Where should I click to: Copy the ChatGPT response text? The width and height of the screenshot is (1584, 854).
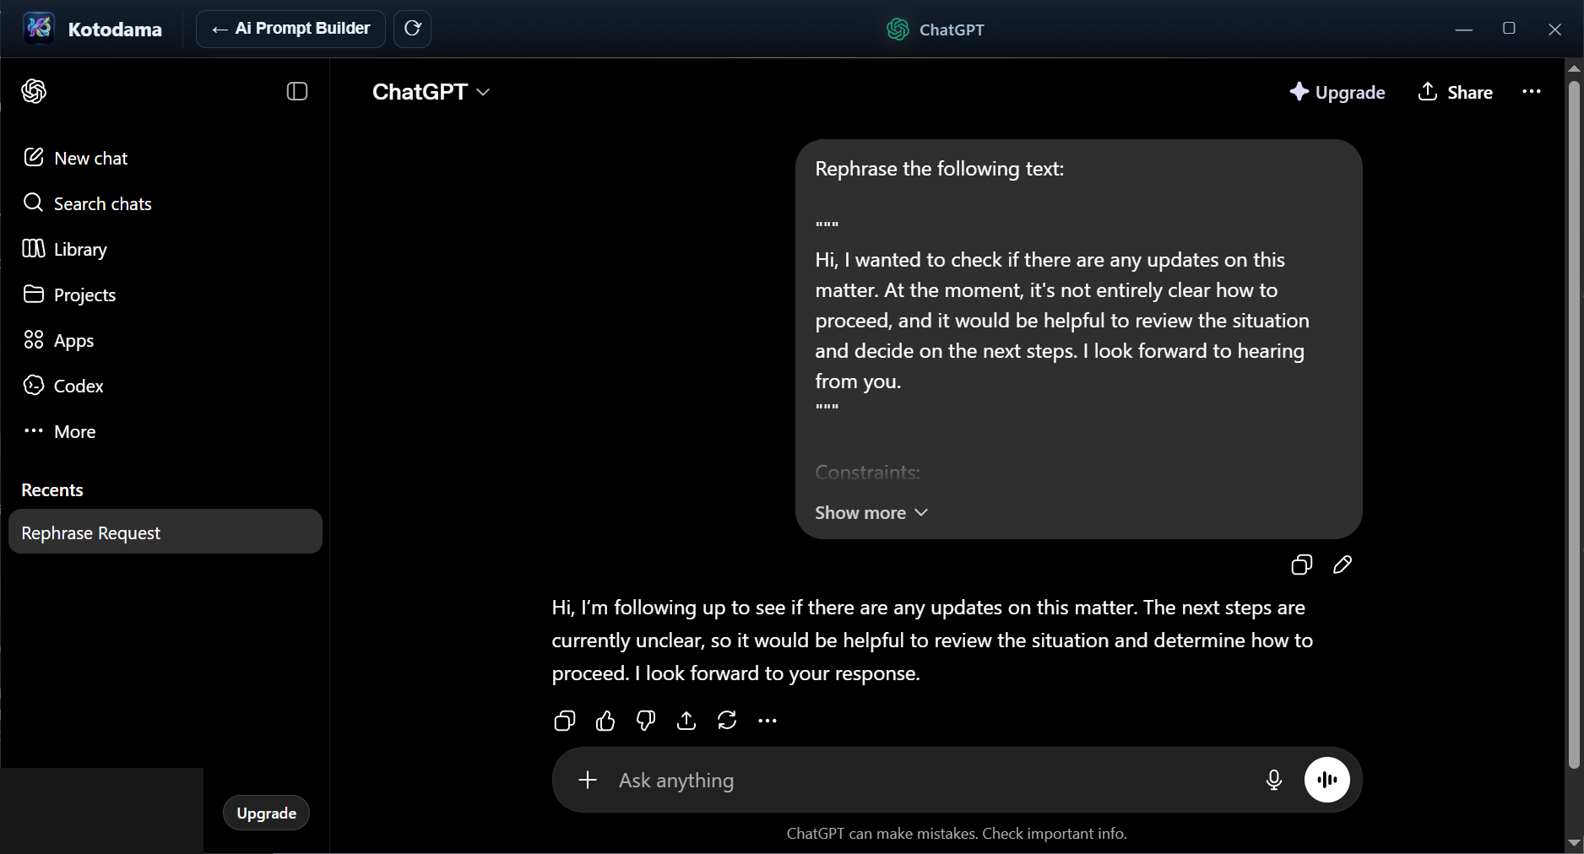(565, 721)
